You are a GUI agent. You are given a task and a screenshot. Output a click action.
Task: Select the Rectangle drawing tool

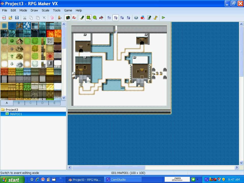tap(88, 18)
